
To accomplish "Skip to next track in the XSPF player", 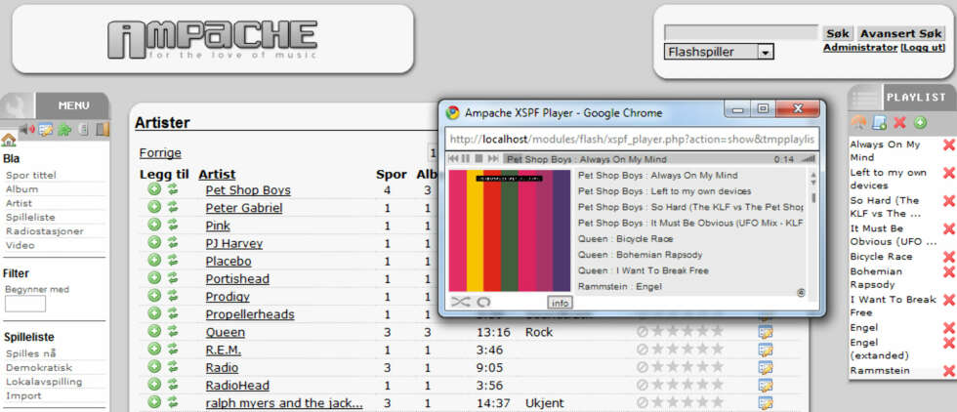I will coord(493,159).
